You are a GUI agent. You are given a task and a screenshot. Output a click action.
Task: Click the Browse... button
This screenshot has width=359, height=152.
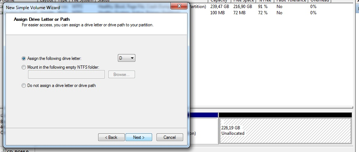click(x=121, y=75)
